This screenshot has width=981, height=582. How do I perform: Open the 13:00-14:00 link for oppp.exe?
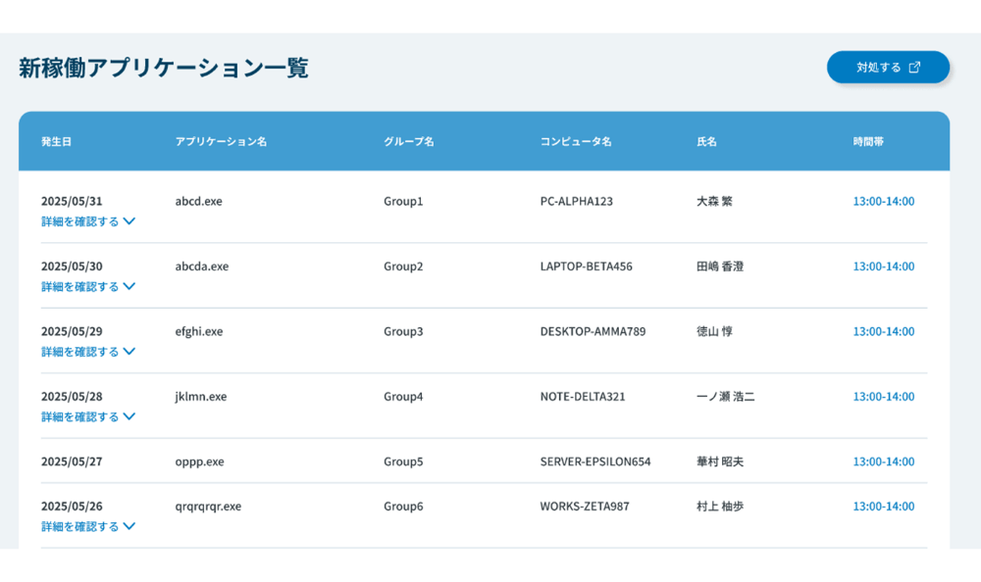[x=884, y=461]
